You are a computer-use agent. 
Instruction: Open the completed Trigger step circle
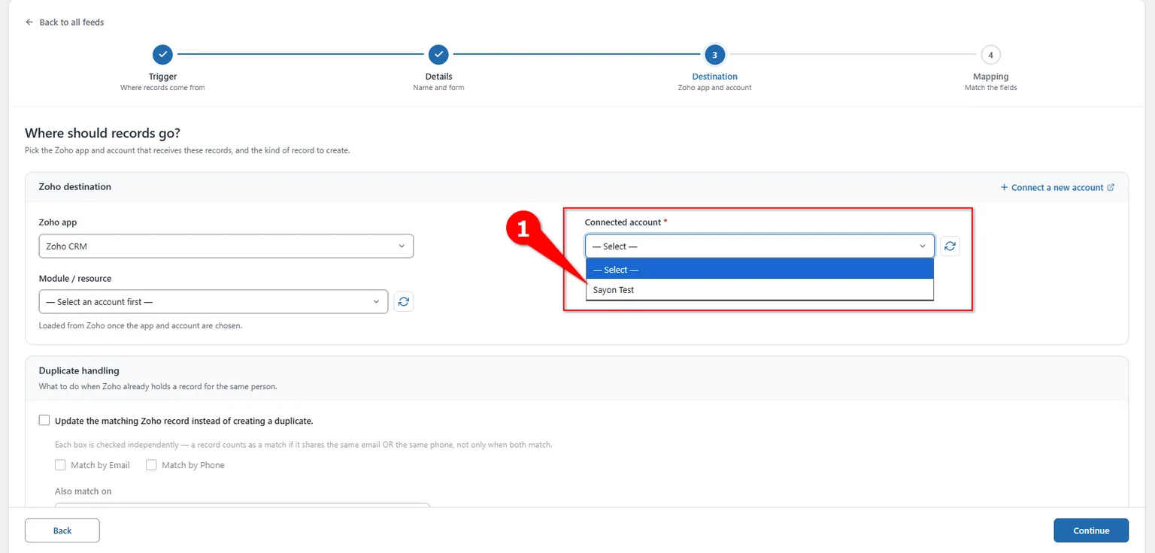[x=162, y=54]
